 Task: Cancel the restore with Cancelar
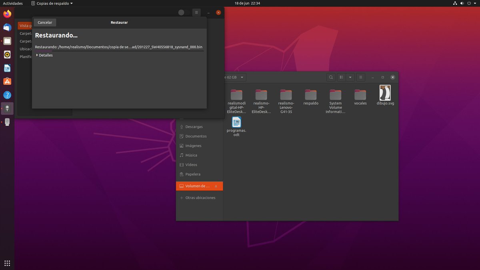[x=45, y=22]
